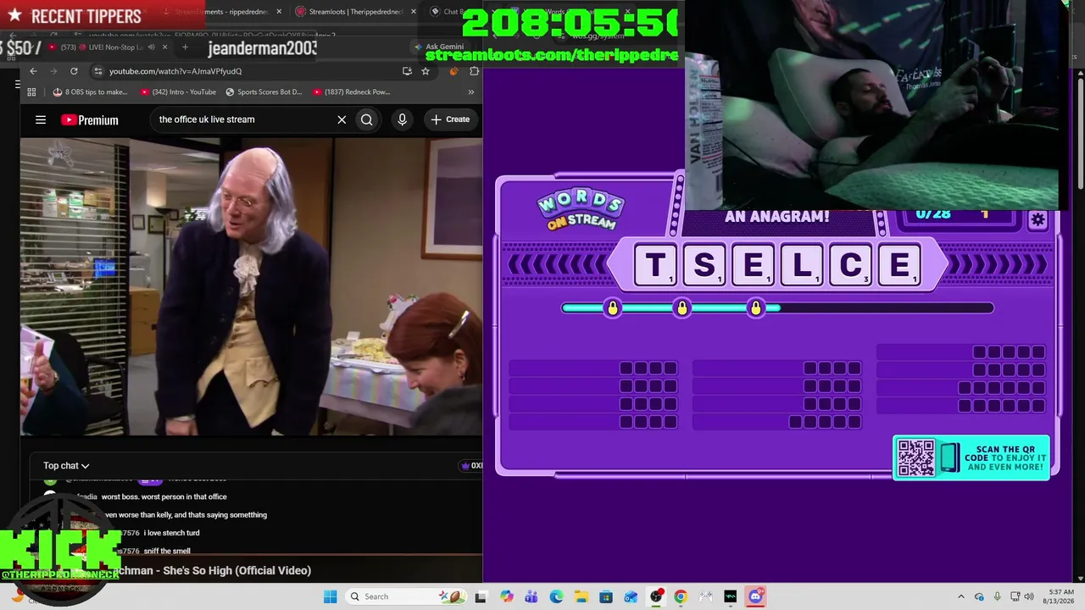The image size is (1085, 610).
Task: Start YouTube voice search with microphone
Action: [403, 119]
